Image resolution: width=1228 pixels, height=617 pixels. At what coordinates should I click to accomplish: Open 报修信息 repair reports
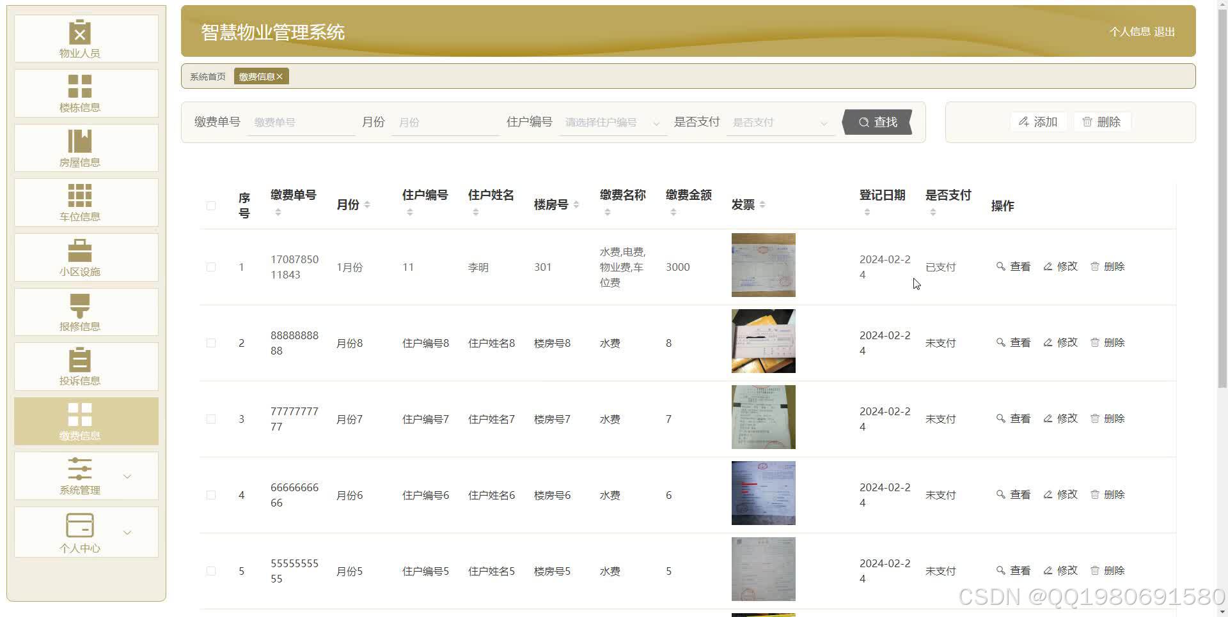pos(79,307)
